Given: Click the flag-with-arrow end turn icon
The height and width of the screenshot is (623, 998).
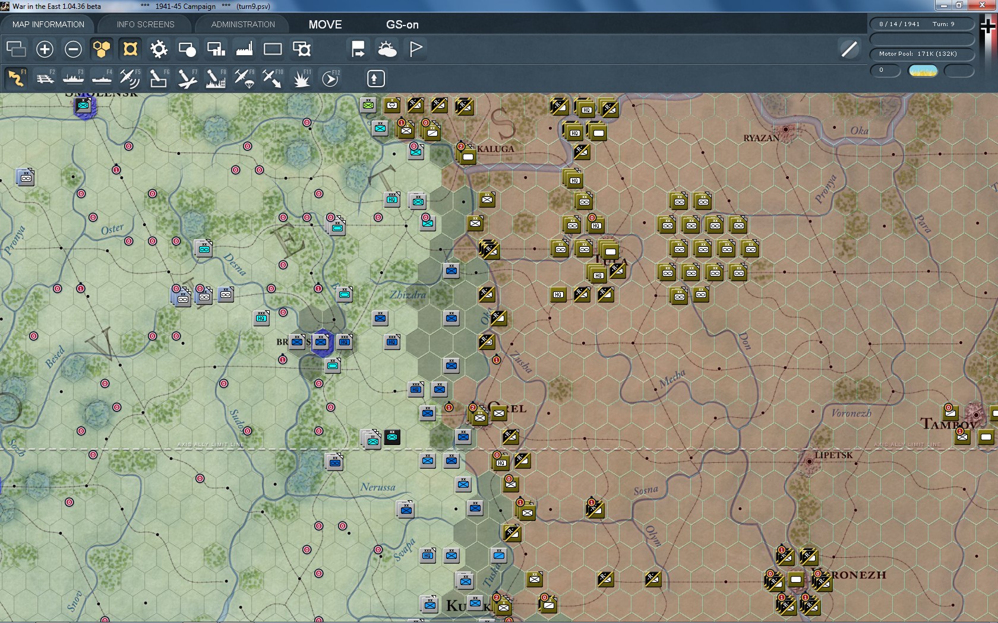Looking at the screenshot, I should click(x=358, y=49).
